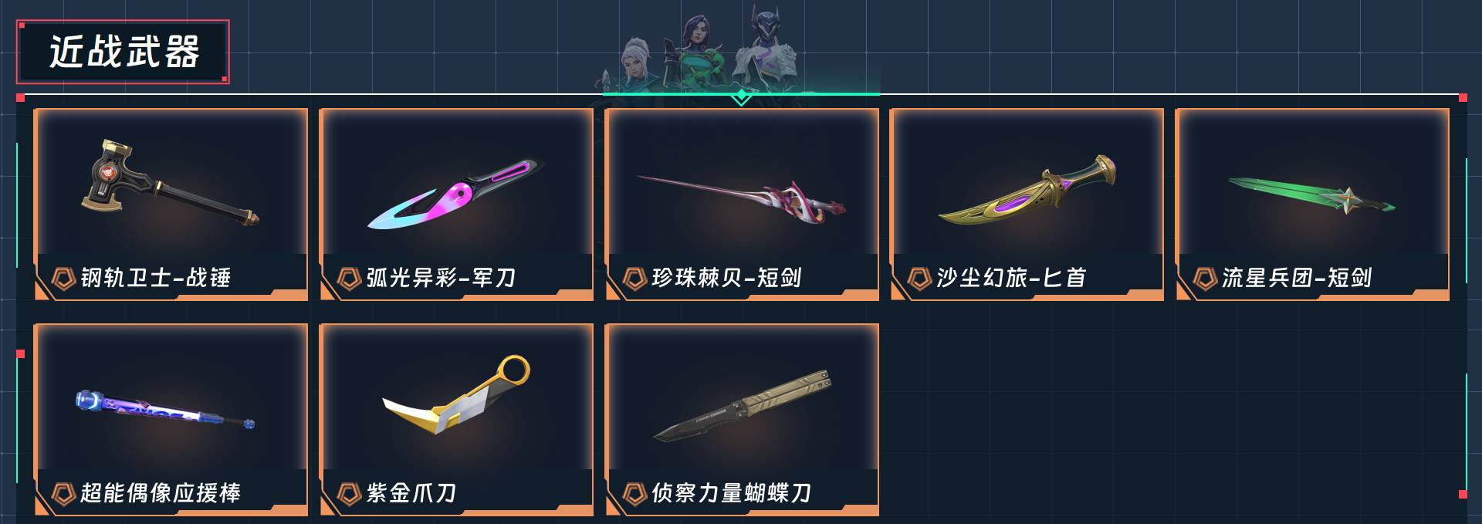Viewport: 1482px width, 524px height.
Task: Select the 弧光异彩-军刀 knife image
Action: (x=455, y=194)
